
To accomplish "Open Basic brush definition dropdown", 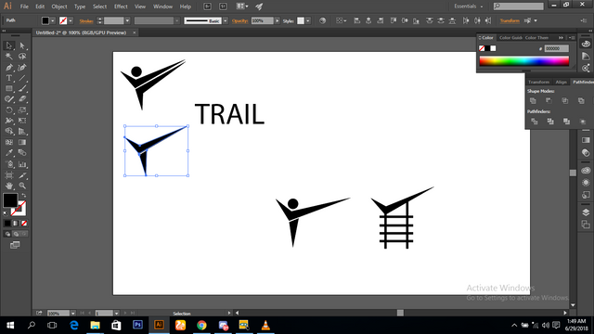I will point(226,20).
